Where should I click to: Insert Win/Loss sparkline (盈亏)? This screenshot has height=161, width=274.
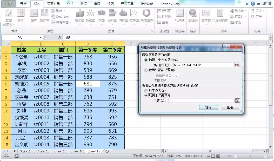(x=163, y=22)
